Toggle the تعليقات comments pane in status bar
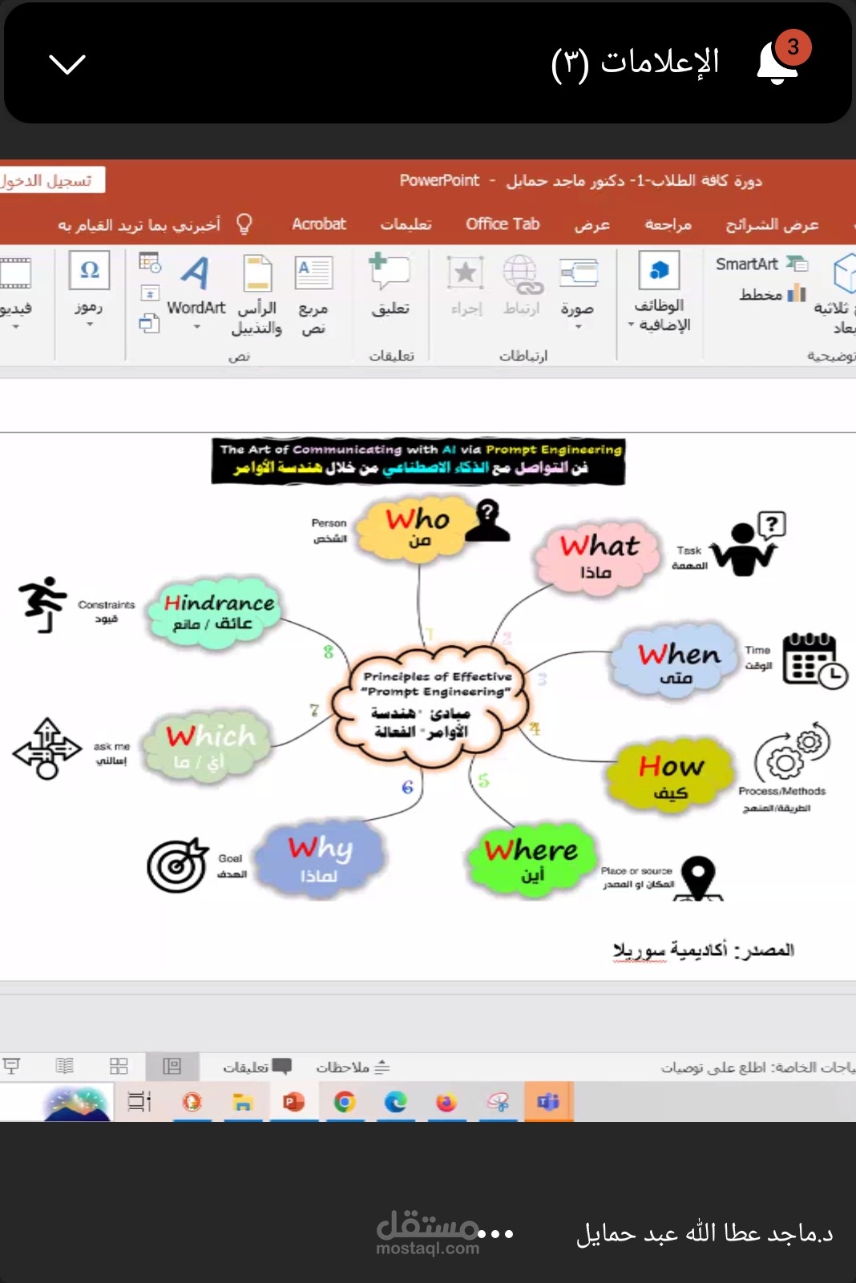The image size is (856, 1283). point(257,1067)
